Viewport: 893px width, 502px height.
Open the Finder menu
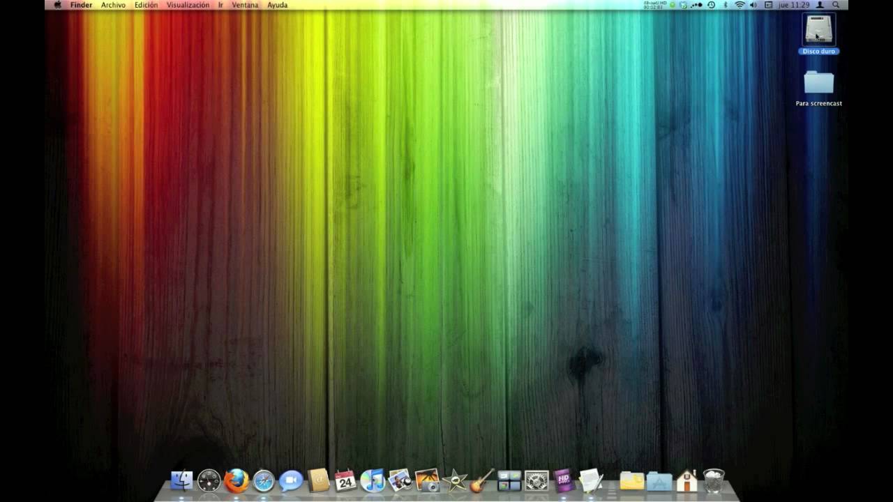pos(81,5)
